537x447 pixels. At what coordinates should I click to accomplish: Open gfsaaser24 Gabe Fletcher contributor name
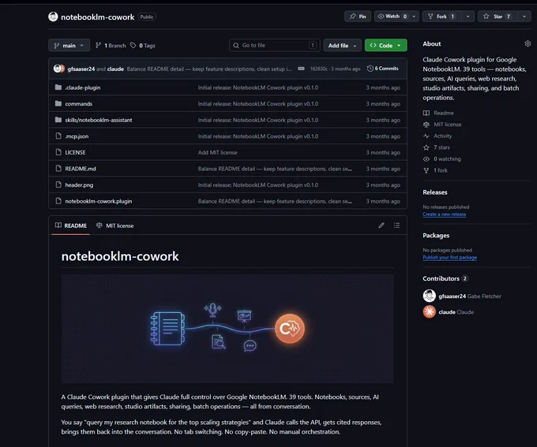coord(470,296)
